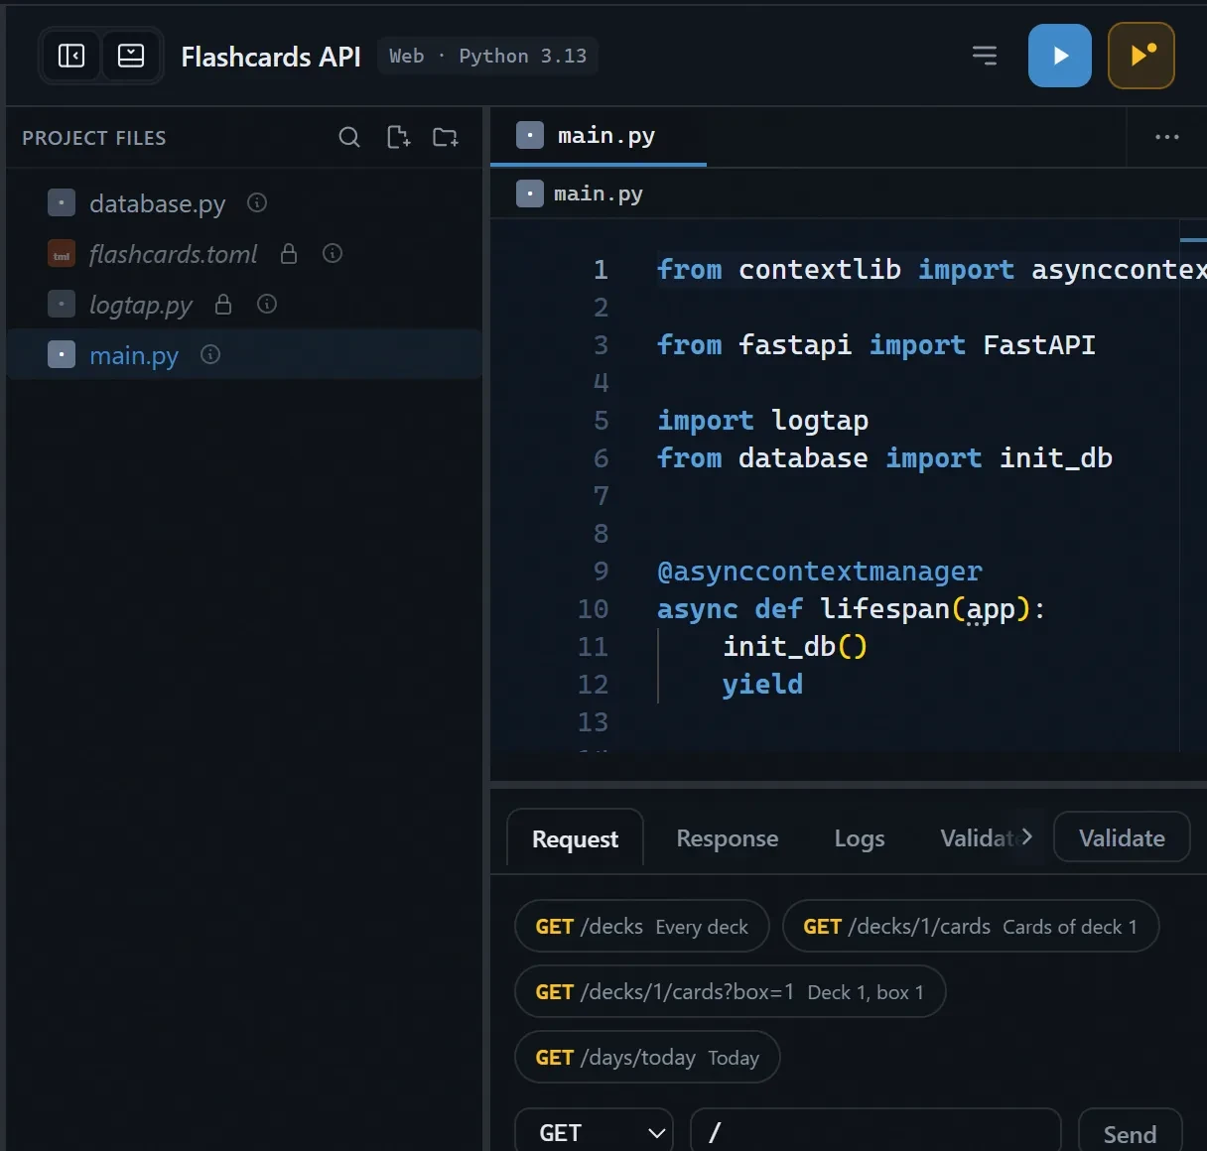Send the request
The image size is (1207, 1151).
pos(1130,1133)
